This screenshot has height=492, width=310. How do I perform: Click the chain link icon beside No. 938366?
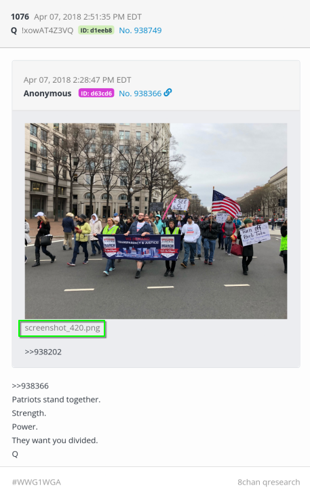(x=168, y=93)
